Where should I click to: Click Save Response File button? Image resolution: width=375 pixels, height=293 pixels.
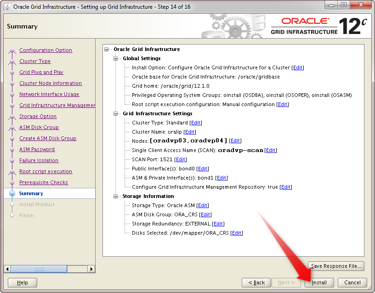point(336,266)
